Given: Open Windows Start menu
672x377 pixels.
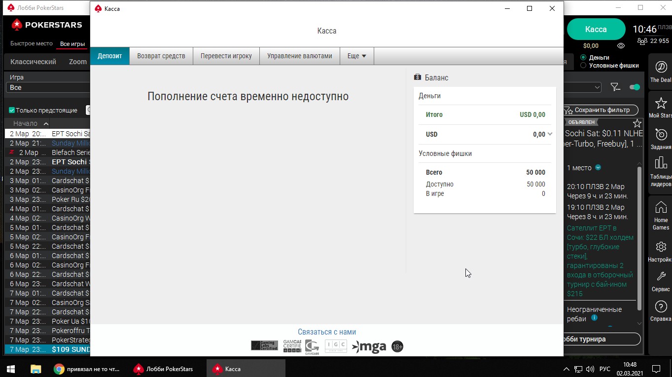Looking at the screenshot, I should tap(11, 369).
